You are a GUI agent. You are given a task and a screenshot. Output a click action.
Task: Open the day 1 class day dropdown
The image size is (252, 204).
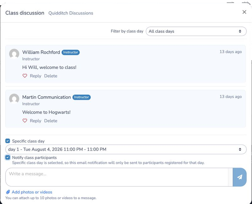[126, 149]
